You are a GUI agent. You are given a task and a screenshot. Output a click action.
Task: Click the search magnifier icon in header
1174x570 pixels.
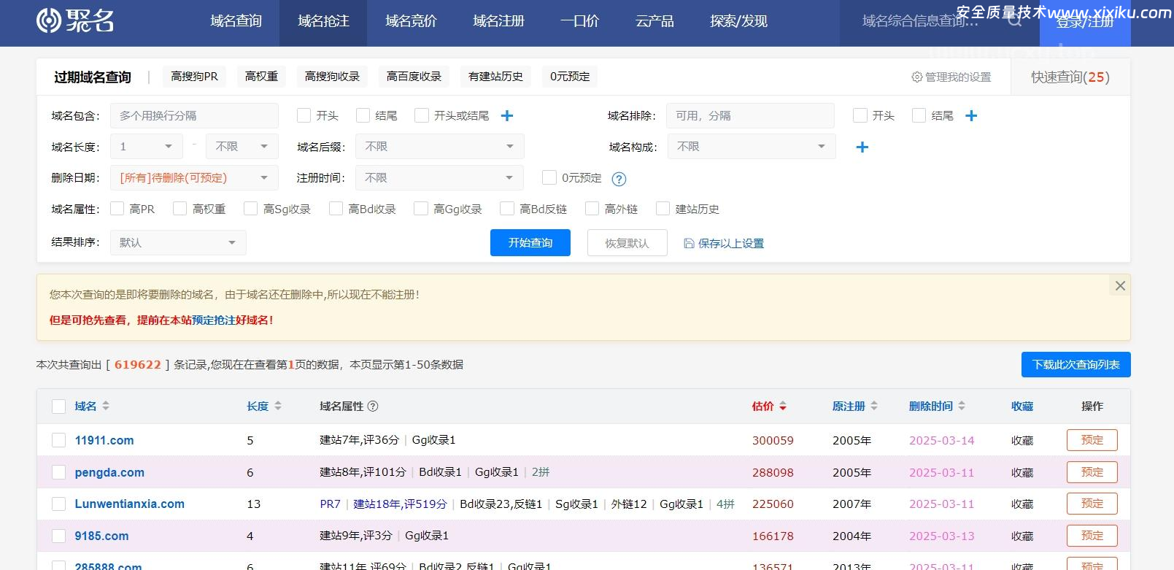tap(1015, 20)
